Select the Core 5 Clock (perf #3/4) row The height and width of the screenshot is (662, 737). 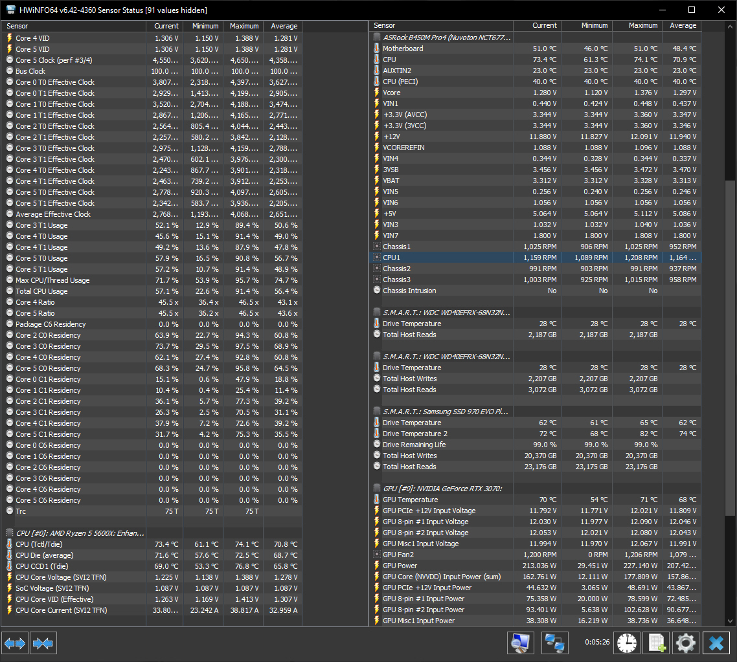point(152,60)
